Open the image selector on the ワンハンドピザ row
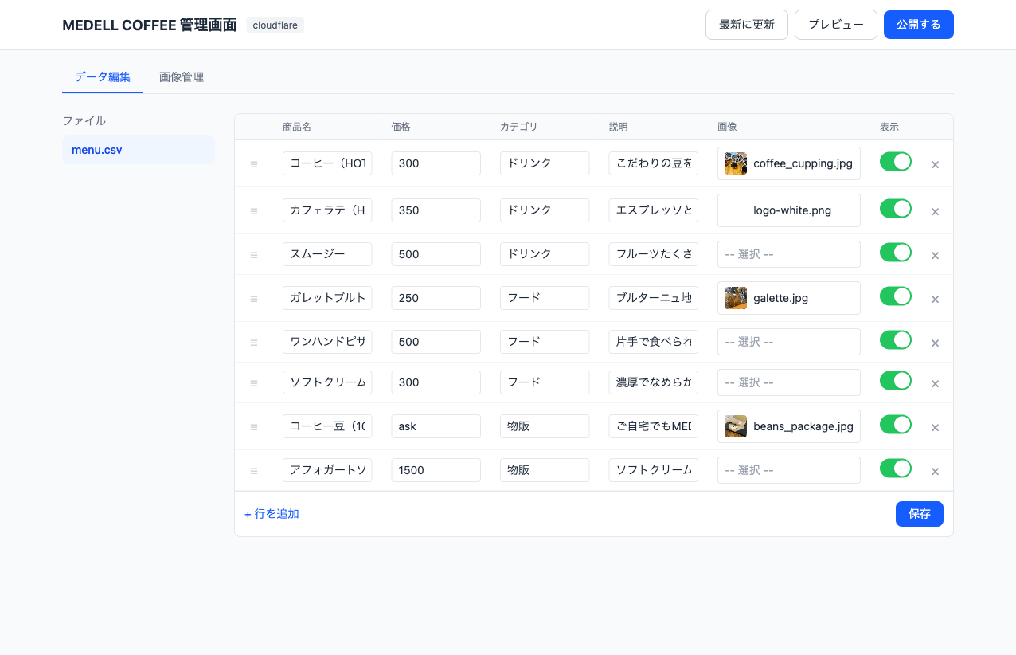Screen dimensions: 1016x655 tap(788, 341)
